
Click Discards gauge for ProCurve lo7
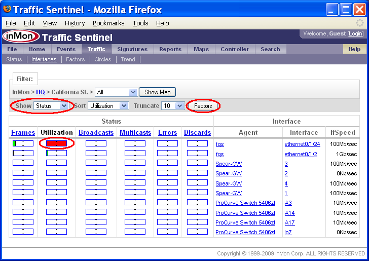coord(198,232)
